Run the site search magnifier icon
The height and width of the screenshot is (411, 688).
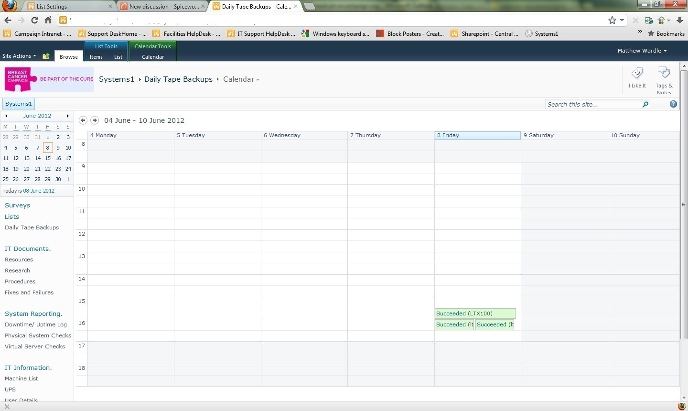[645, 104]
